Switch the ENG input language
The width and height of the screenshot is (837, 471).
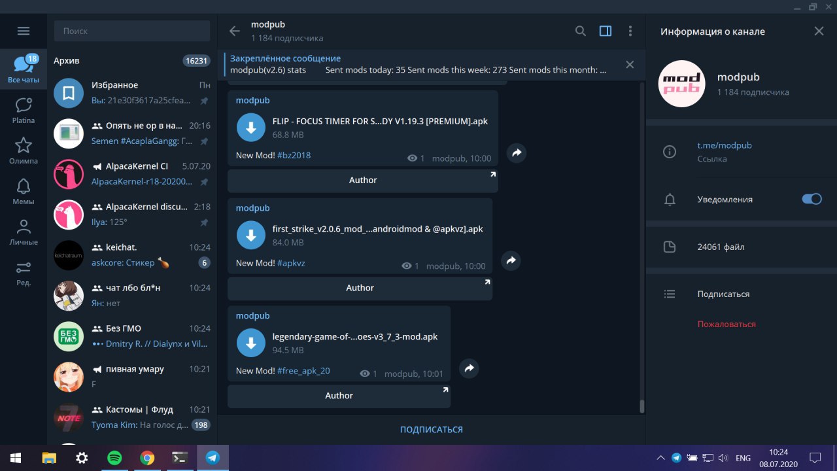pos(743,458)
